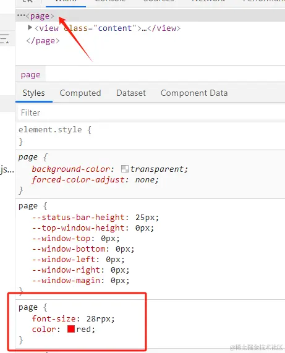This screenshot has width=285, height=353.
Task: Open the Dataset tab
Action: pos(131,93)
